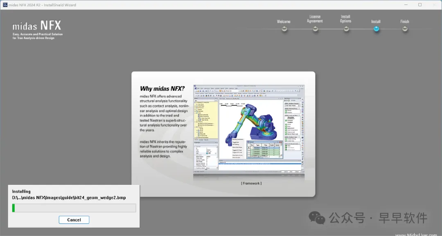The height and width of the screenshot is (236, 442).
Task: Cancel the installation in progress
Action: click(74, 220)
